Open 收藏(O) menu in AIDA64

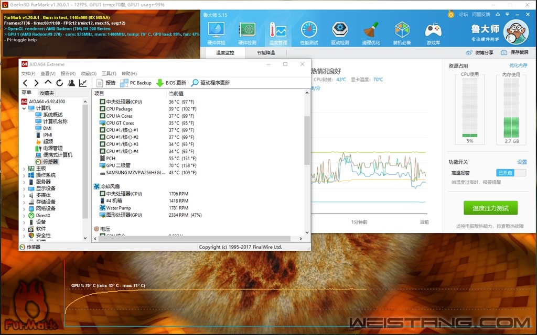tap(88, 73)
